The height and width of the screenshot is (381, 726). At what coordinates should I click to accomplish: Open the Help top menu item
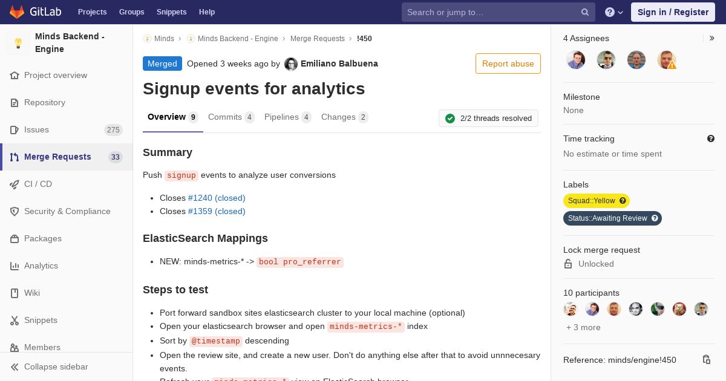pos(207,12)
